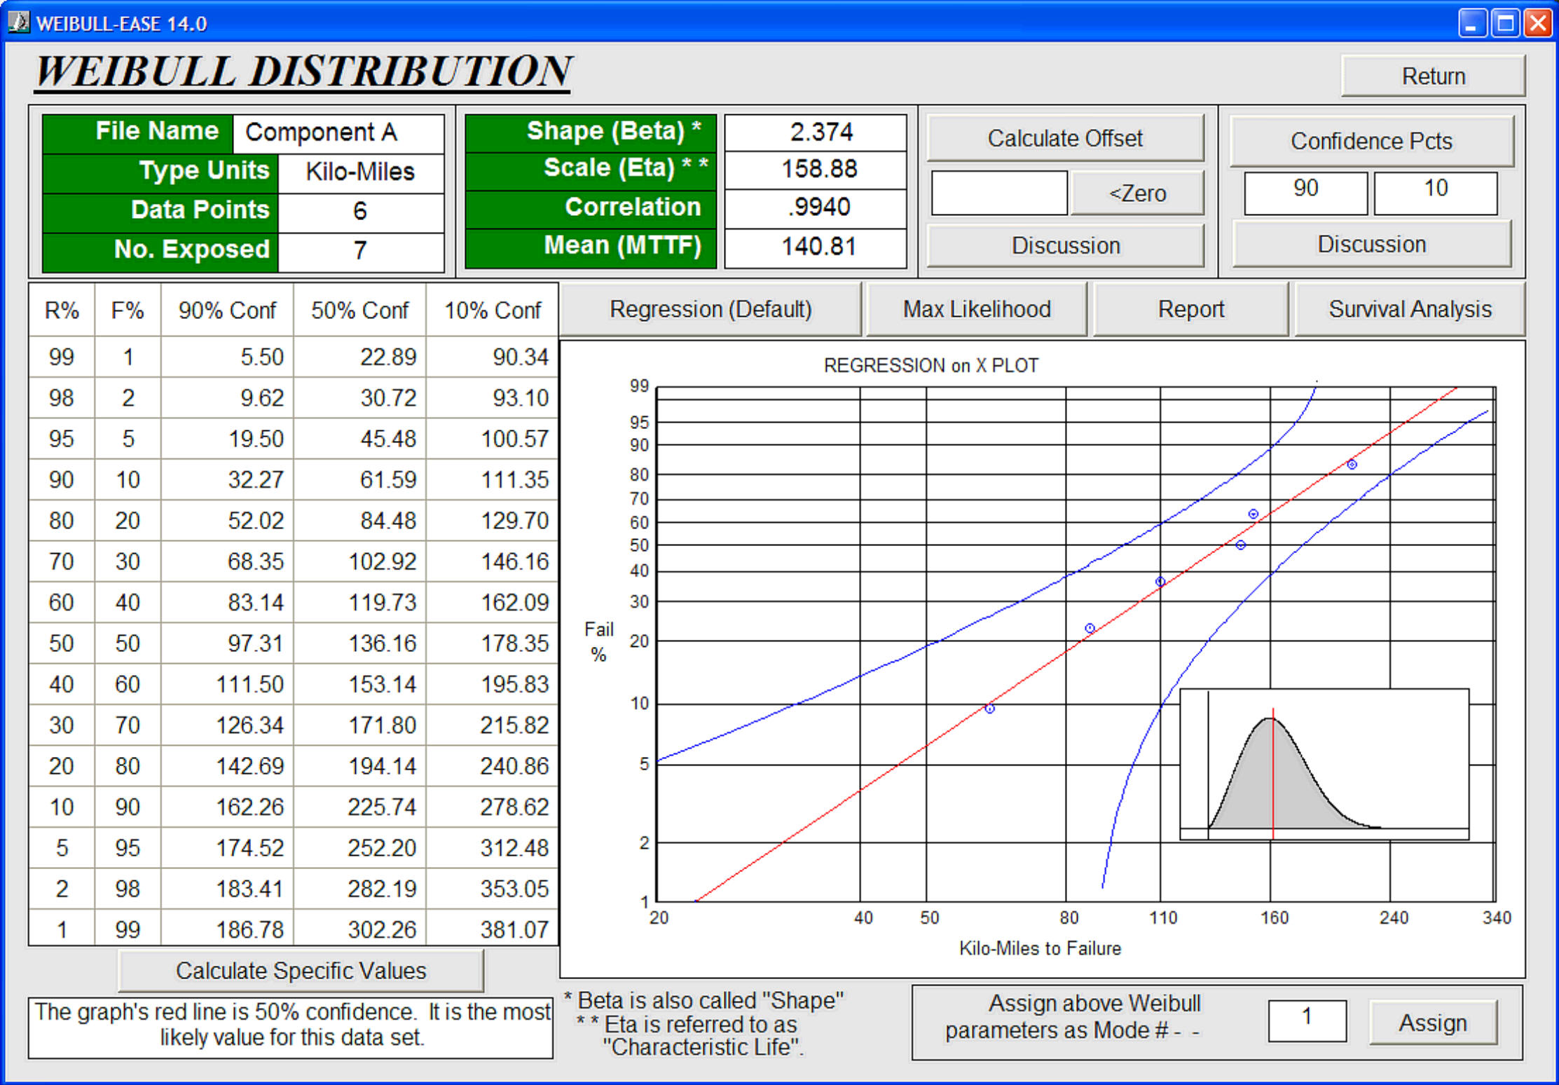Open Discussion under Confidence Pcts
The height and width of the screenshot is (1085, 1559).
coord(1371,244)
